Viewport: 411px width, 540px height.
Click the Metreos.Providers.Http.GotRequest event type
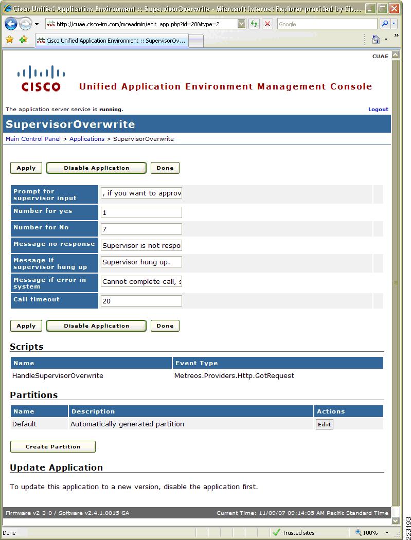click(234, 376)
